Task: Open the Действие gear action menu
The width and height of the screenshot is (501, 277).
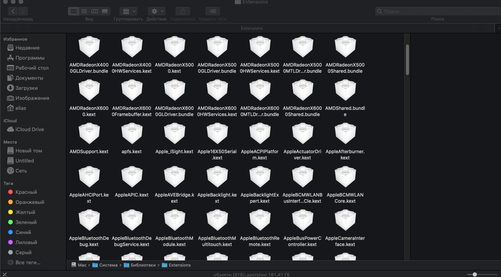Action: click(157, 11)
